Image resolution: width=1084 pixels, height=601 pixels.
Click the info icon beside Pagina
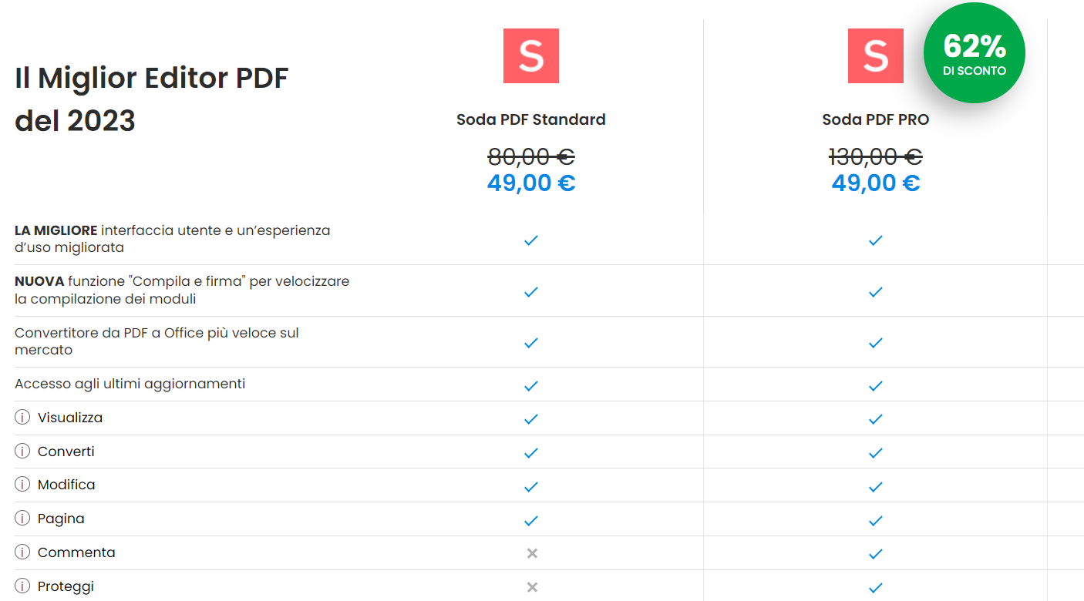point(23,519)
